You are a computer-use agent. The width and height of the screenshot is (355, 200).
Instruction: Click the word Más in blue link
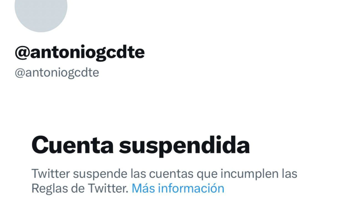(143, 188)
